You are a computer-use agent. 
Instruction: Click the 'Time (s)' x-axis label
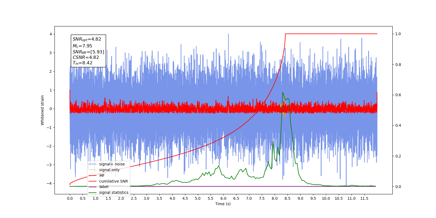pos(223,204)
